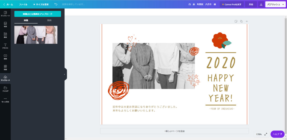The height and width of the screenshot is (140, 287).
Task: Open the Elements (素材) sidebar panel
Action: coord(5,35)
